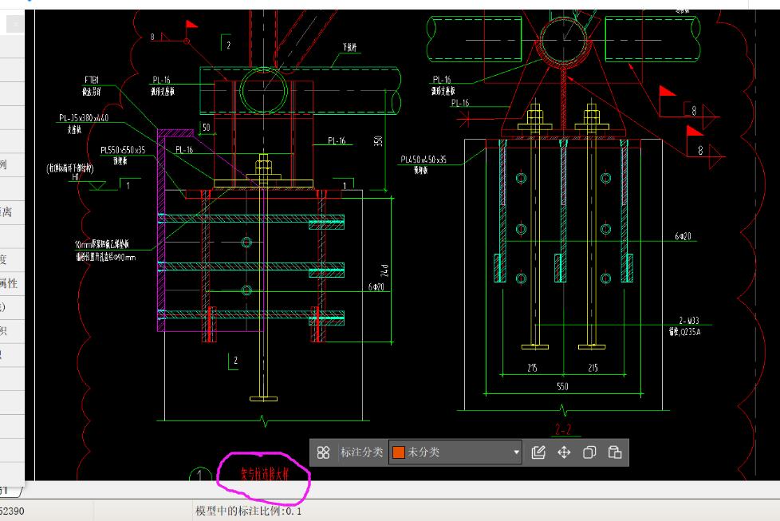Click the 350 vertical dimension text
The height and width of the screenshot is (521, 780).
point(378,141)
